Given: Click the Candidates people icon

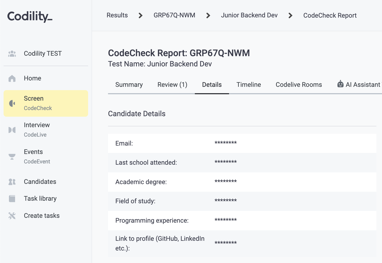Looking at the screenshot, I should pyautogui.click(x=12, y=182).
